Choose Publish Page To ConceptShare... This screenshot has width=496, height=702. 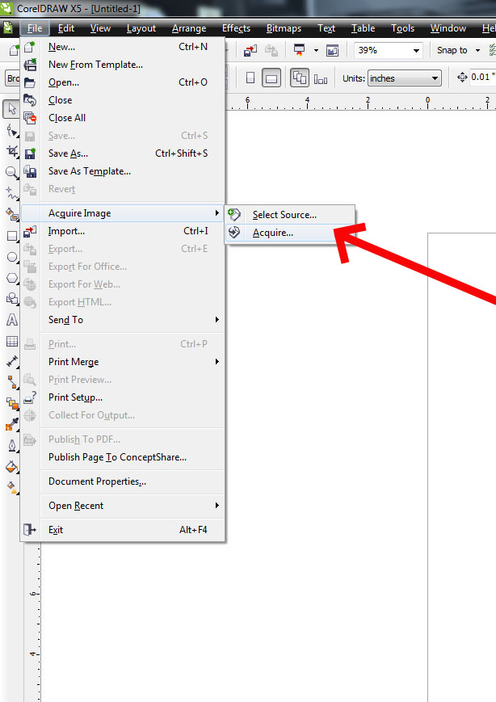click(123, 457)
